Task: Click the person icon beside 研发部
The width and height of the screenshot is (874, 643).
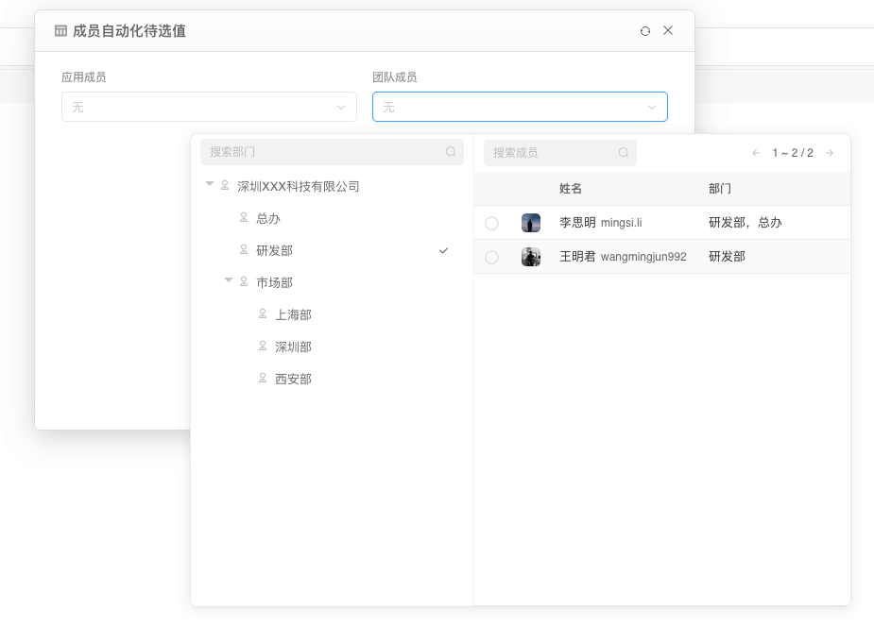Action: pos(243,250)
